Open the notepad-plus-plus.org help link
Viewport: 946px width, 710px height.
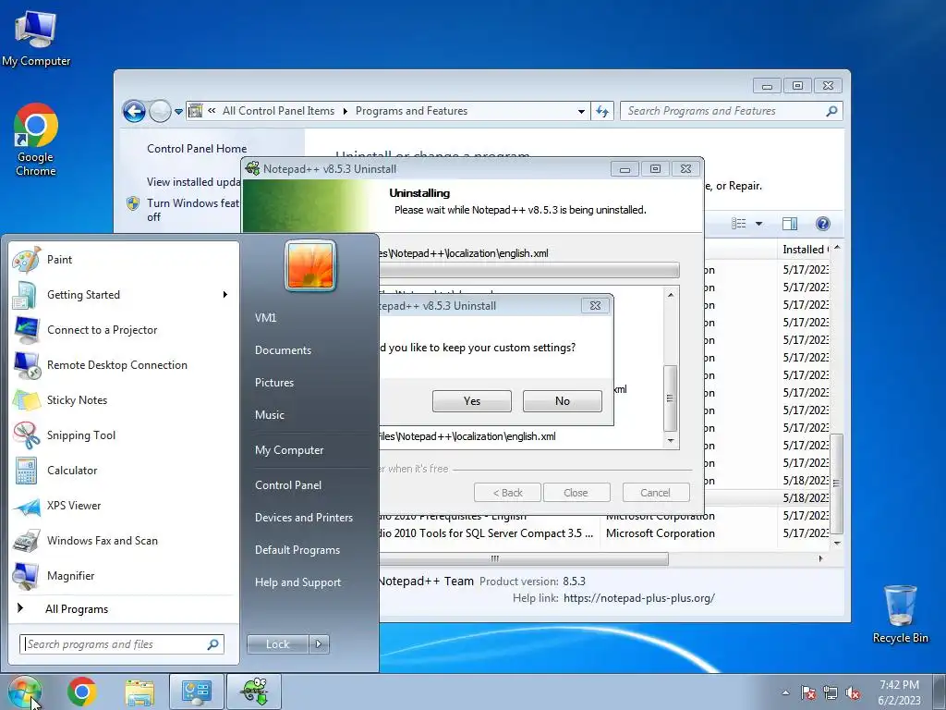(639, 598)
